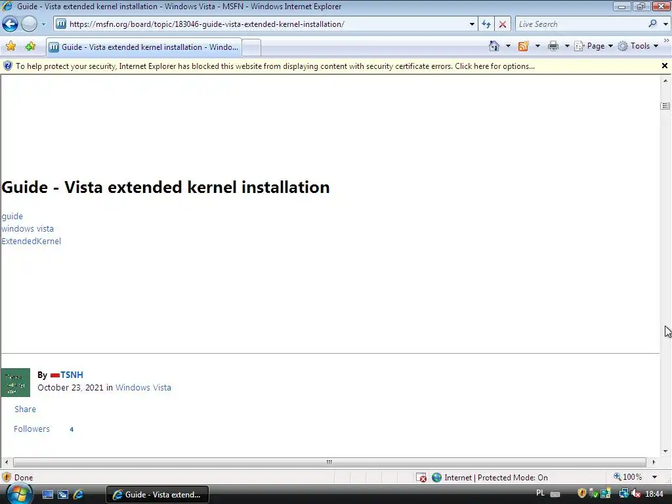Image resolution: width=672 pixels, height=504 pixels.
Task: Click the Home icon in command bar
Action: pyautogui.click(x=494, y=46)
